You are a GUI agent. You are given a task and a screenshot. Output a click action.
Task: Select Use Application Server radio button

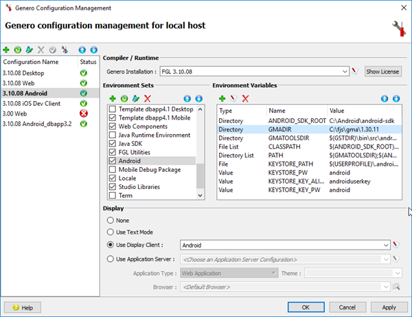pos(111,259)
